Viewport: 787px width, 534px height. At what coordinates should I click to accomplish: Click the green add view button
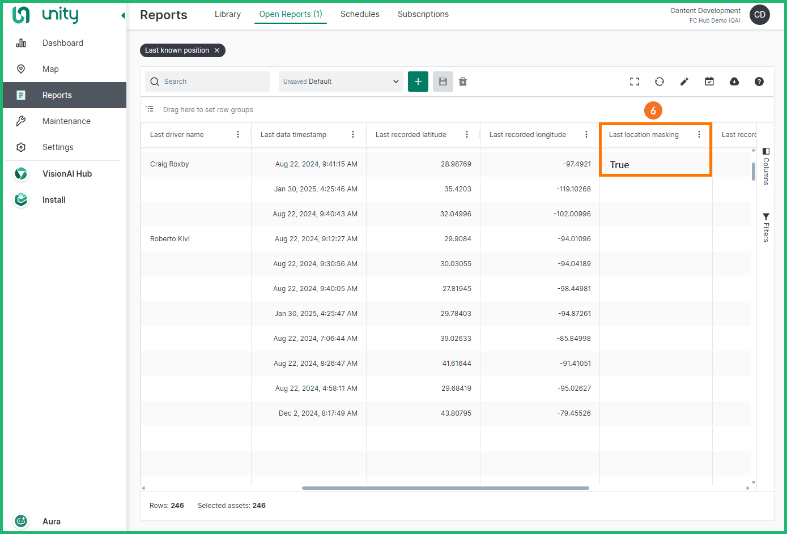coord(418,82)
